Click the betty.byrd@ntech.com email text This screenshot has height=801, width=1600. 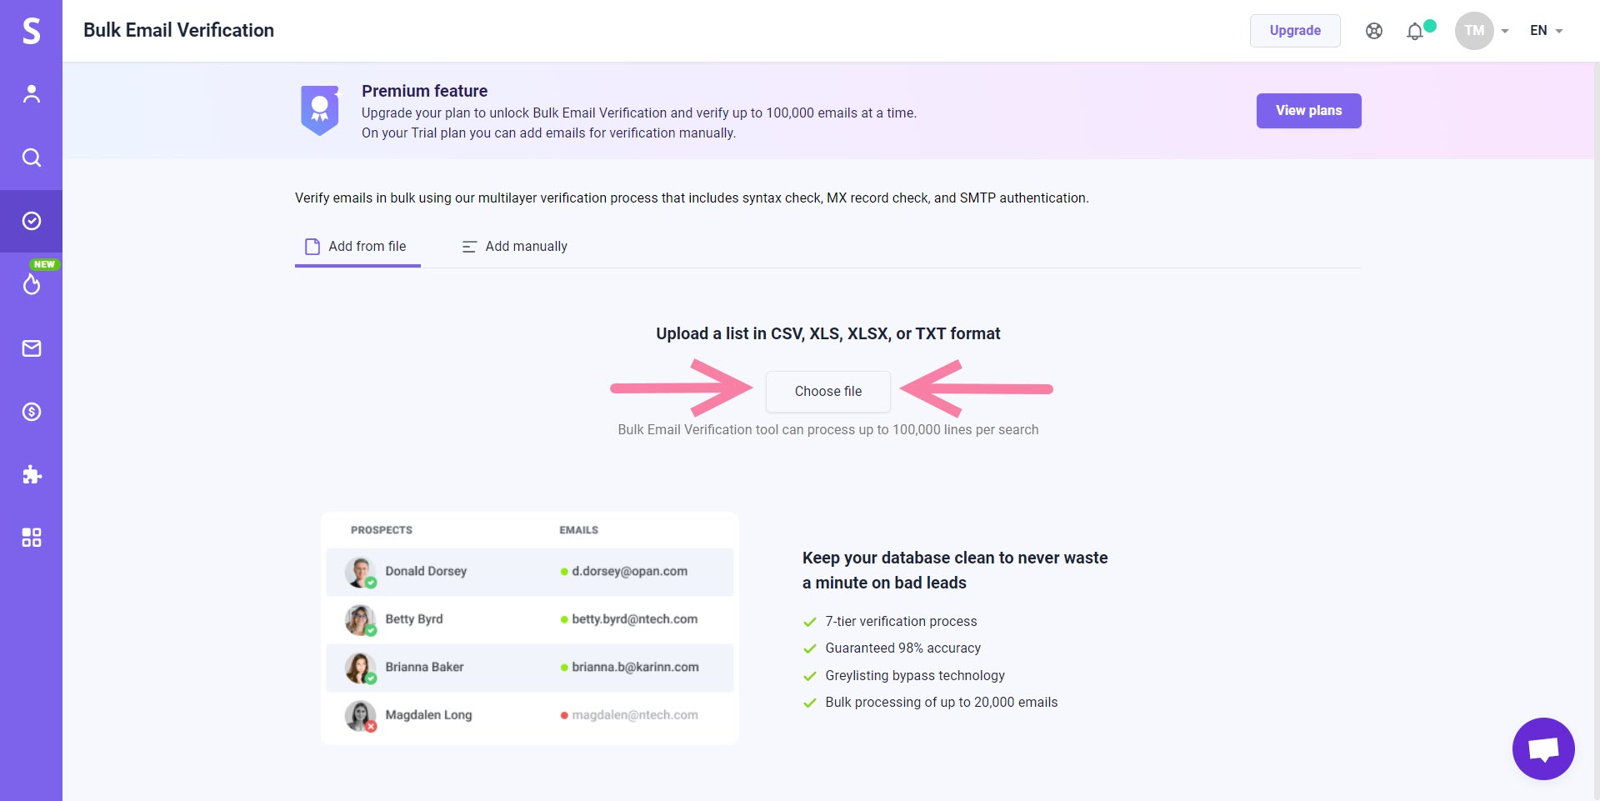pos(634,619)
